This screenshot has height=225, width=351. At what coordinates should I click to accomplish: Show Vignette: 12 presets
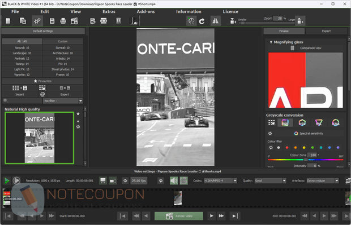(x=22, y=74)
